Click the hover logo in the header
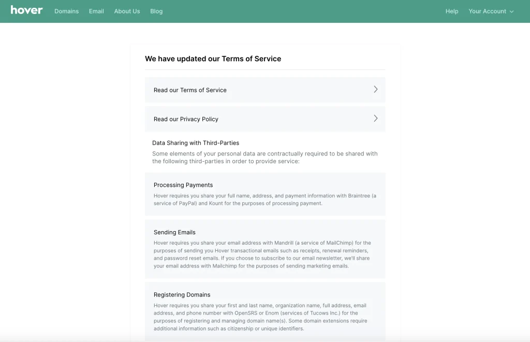Image resolution: width=530 pixels, height=342 pixels. coord(27,10)
